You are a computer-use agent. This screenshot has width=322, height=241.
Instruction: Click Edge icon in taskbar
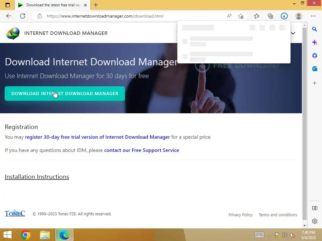click(64, 235)
